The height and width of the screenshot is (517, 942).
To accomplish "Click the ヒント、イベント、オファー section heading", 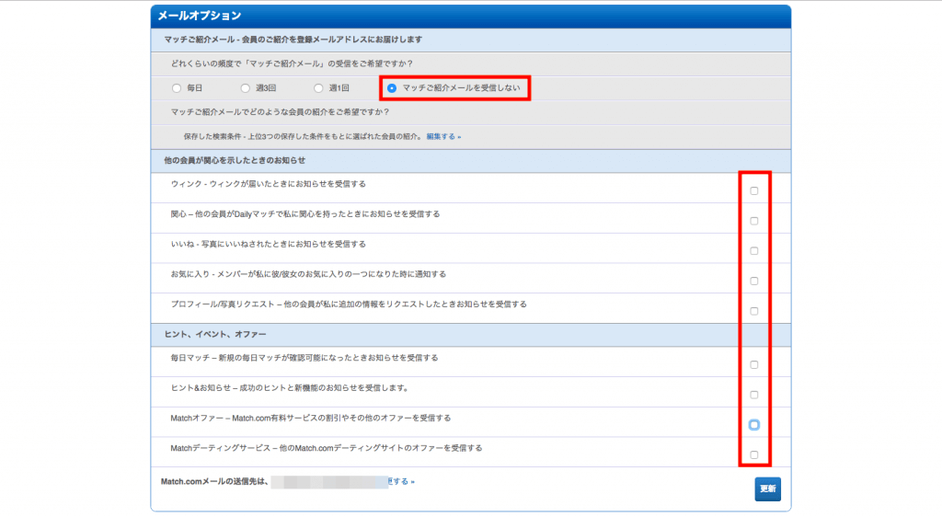I will pos(216,334).
